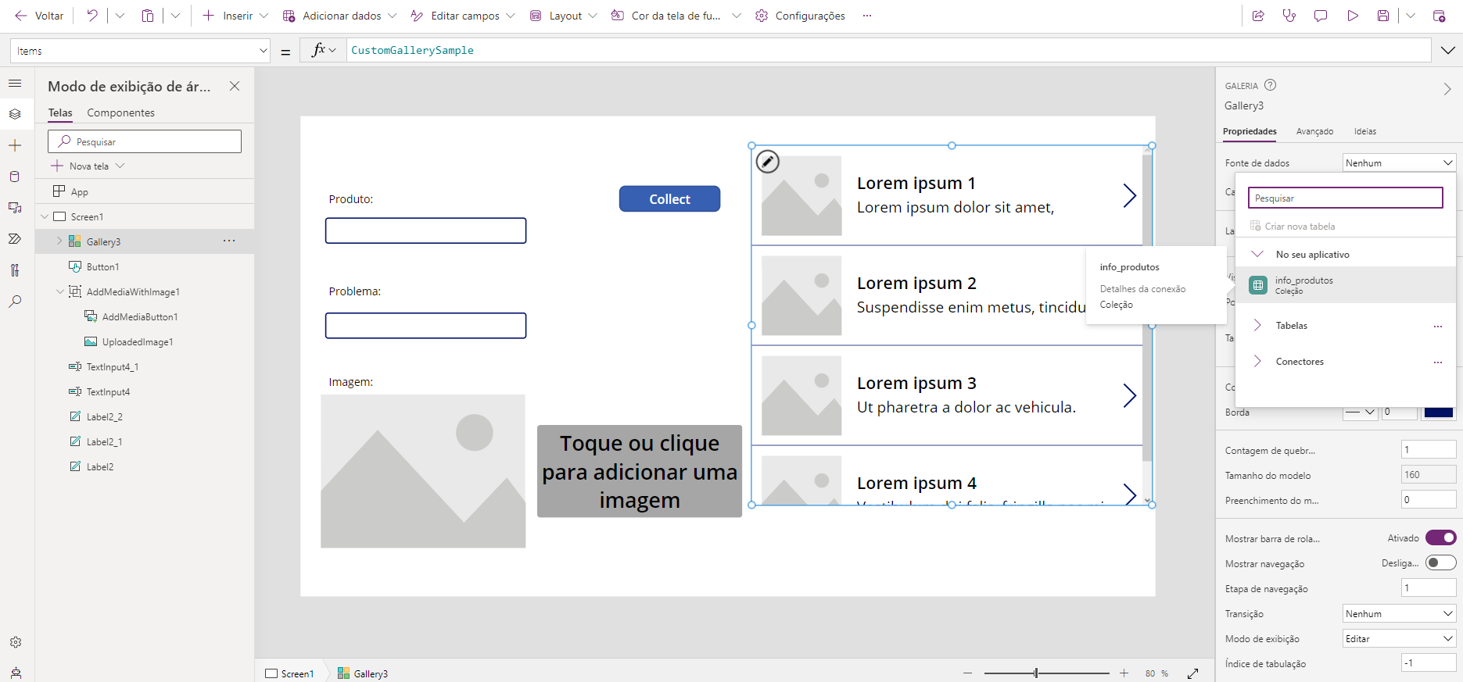Click the Borda color swatch

click(x=1438, y=412)
